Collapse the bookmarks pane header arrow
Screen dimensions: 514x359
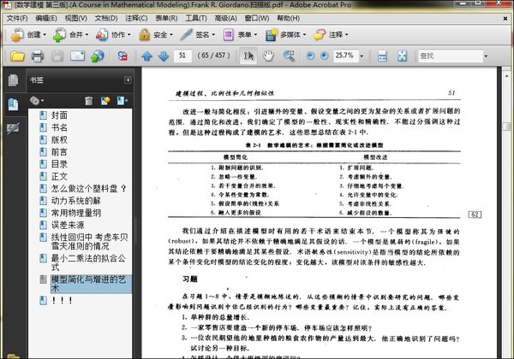click(128, 80)
